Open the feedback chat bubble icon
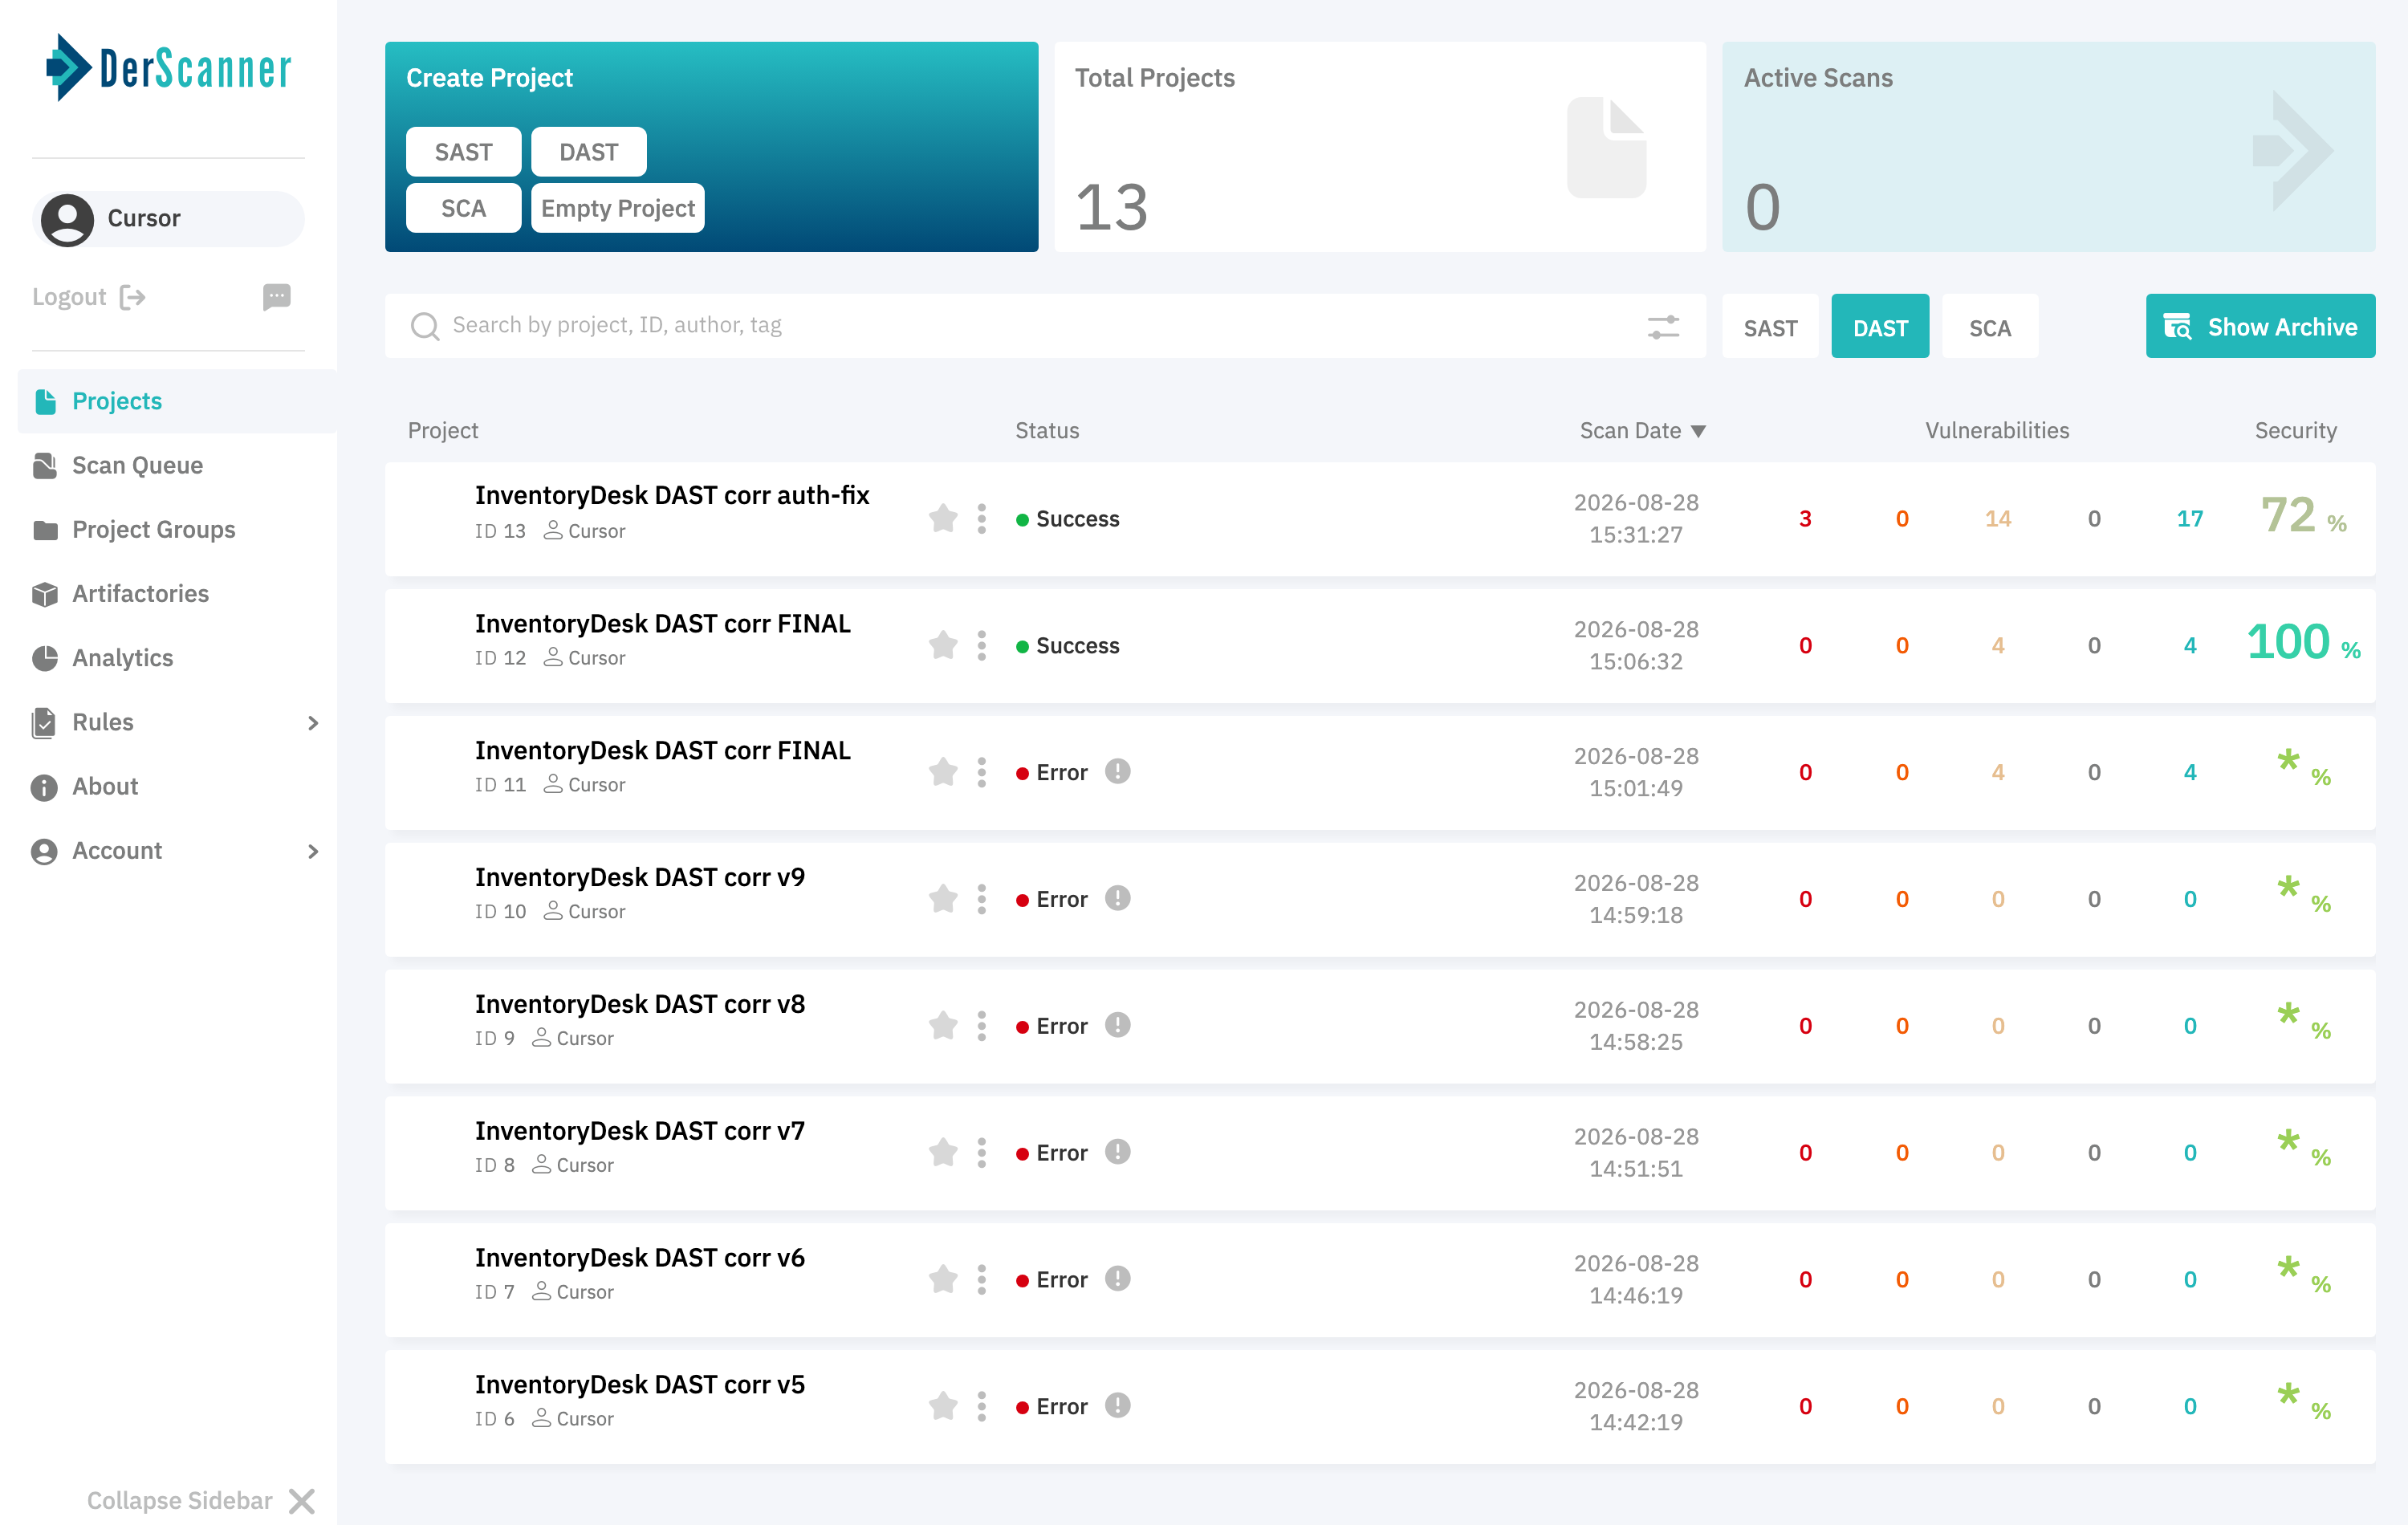This screenshot has height=1525, width=2408. click(277, 296)
